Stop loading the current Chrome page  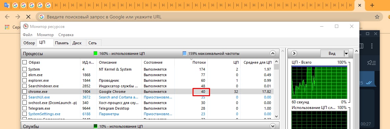pyautogui.click(x=28, y=17)
